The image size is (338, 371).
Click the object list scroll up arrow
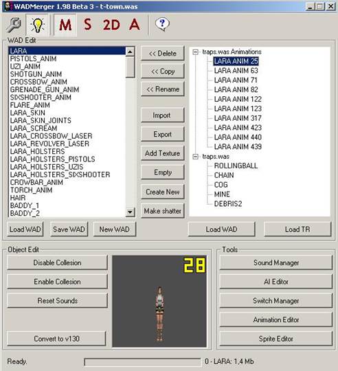pos(130,52)
